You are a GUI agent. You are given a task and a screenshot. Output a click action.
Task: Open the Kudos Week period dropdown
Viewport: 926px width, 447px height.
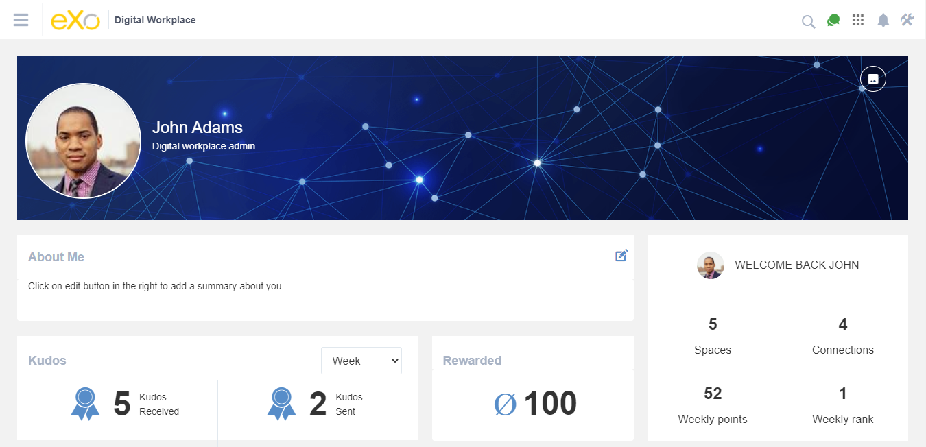point(361,361)
